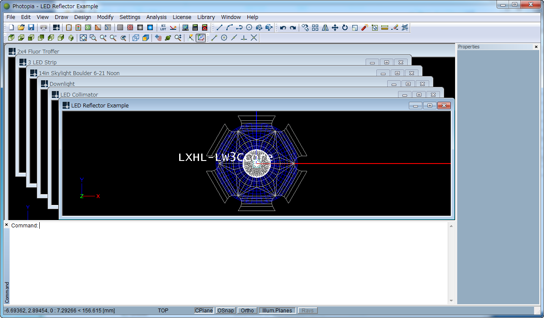Close the Command panel with x
The height and width of the screenshot is (318, 544).
pos(6,225)
